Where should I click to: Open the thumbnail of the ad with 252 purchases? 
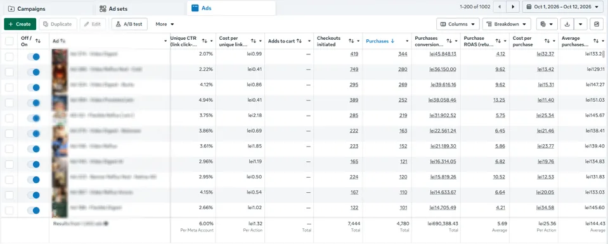click(x=60, y=103)
